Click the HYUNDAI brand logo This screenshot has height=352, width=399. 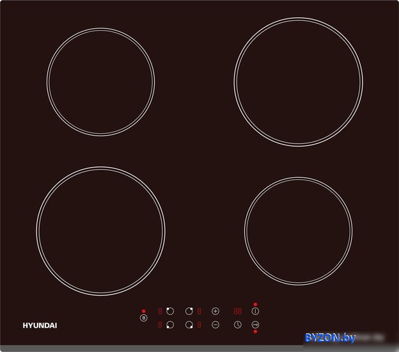click(x=40, y=326)
